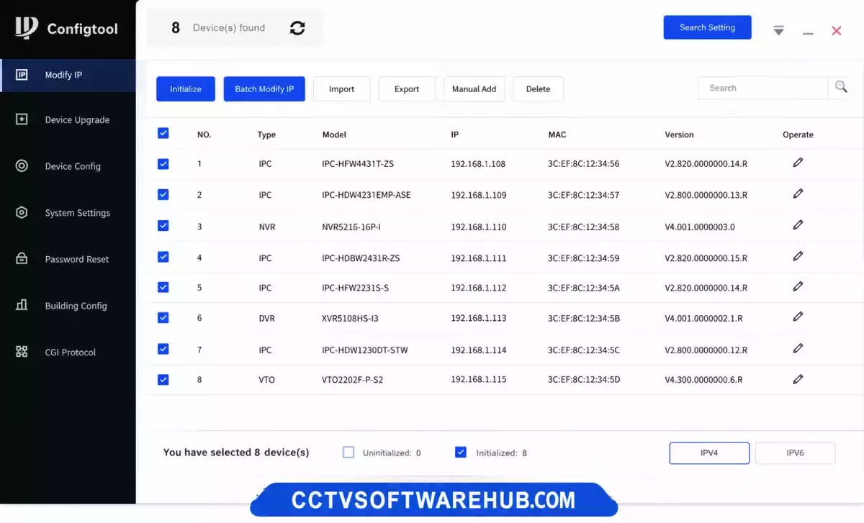Click the Initialize button

(x=186, y=88)
